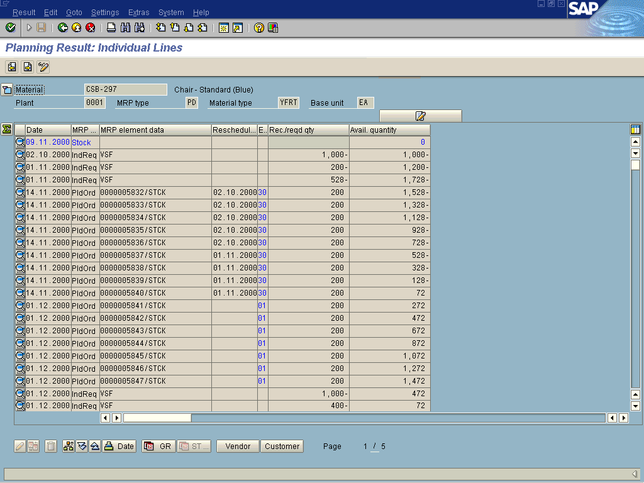Click the expand-all double triangle icon
644x483 pixels.
[82, 446]
